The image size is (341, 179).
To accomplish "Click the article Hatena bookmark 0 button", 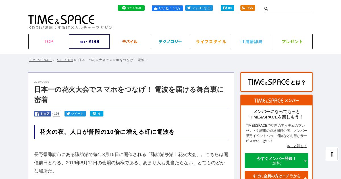I will pos(97,114).
